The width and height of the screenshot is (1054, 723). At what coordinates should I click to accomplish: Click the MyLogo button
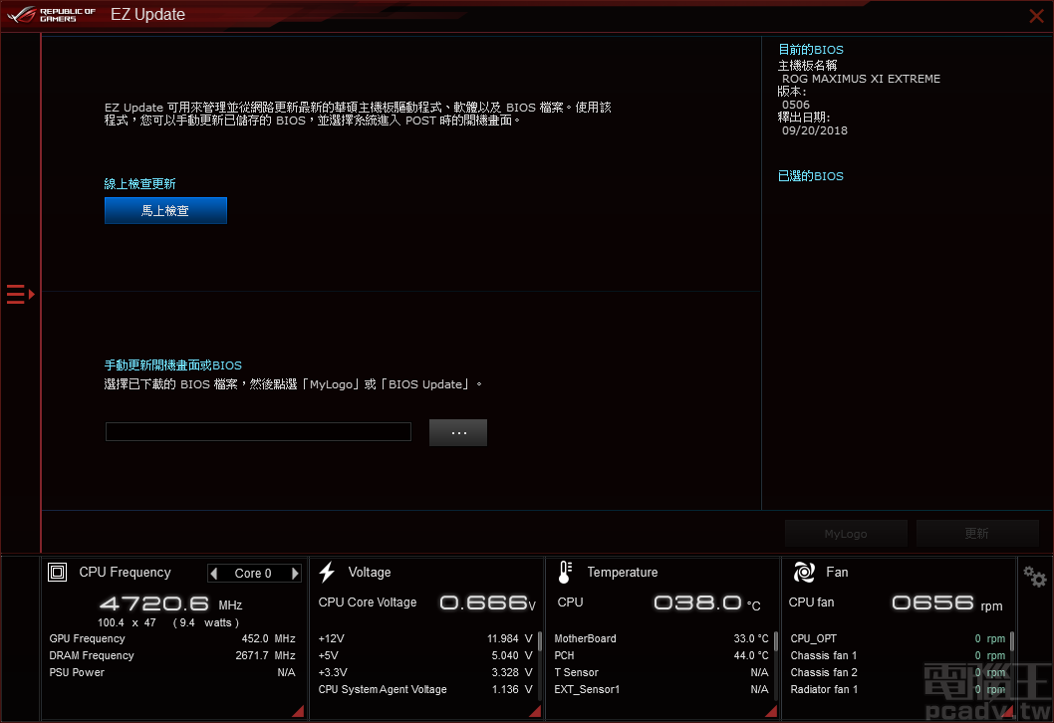[x=846, y=533]
